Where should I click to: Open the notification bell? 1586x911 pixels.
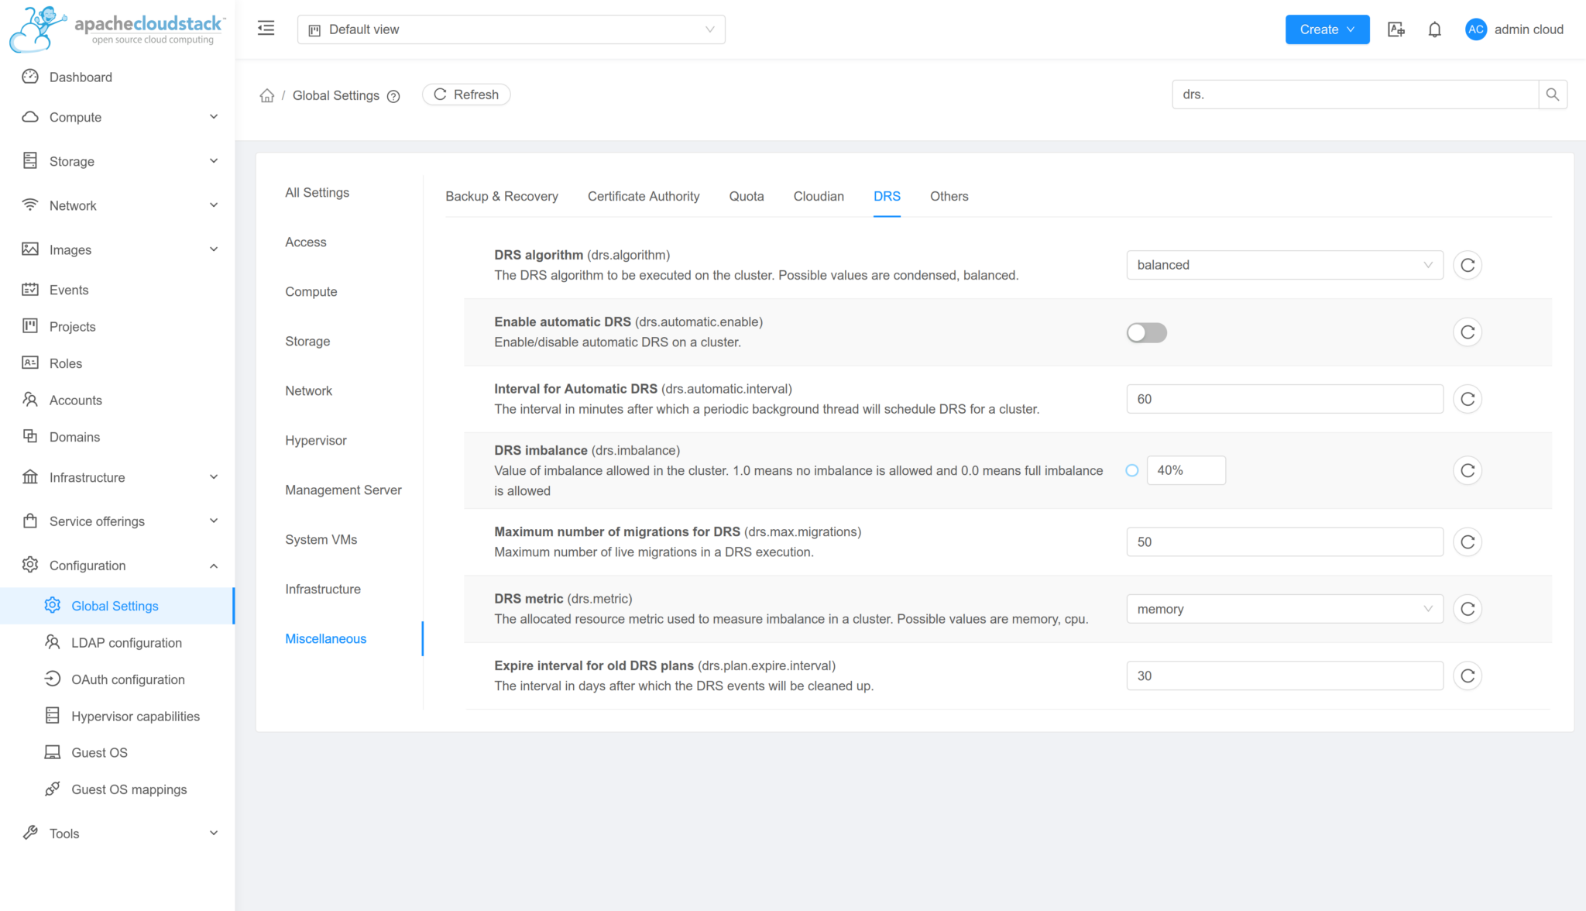(1434, 29)
